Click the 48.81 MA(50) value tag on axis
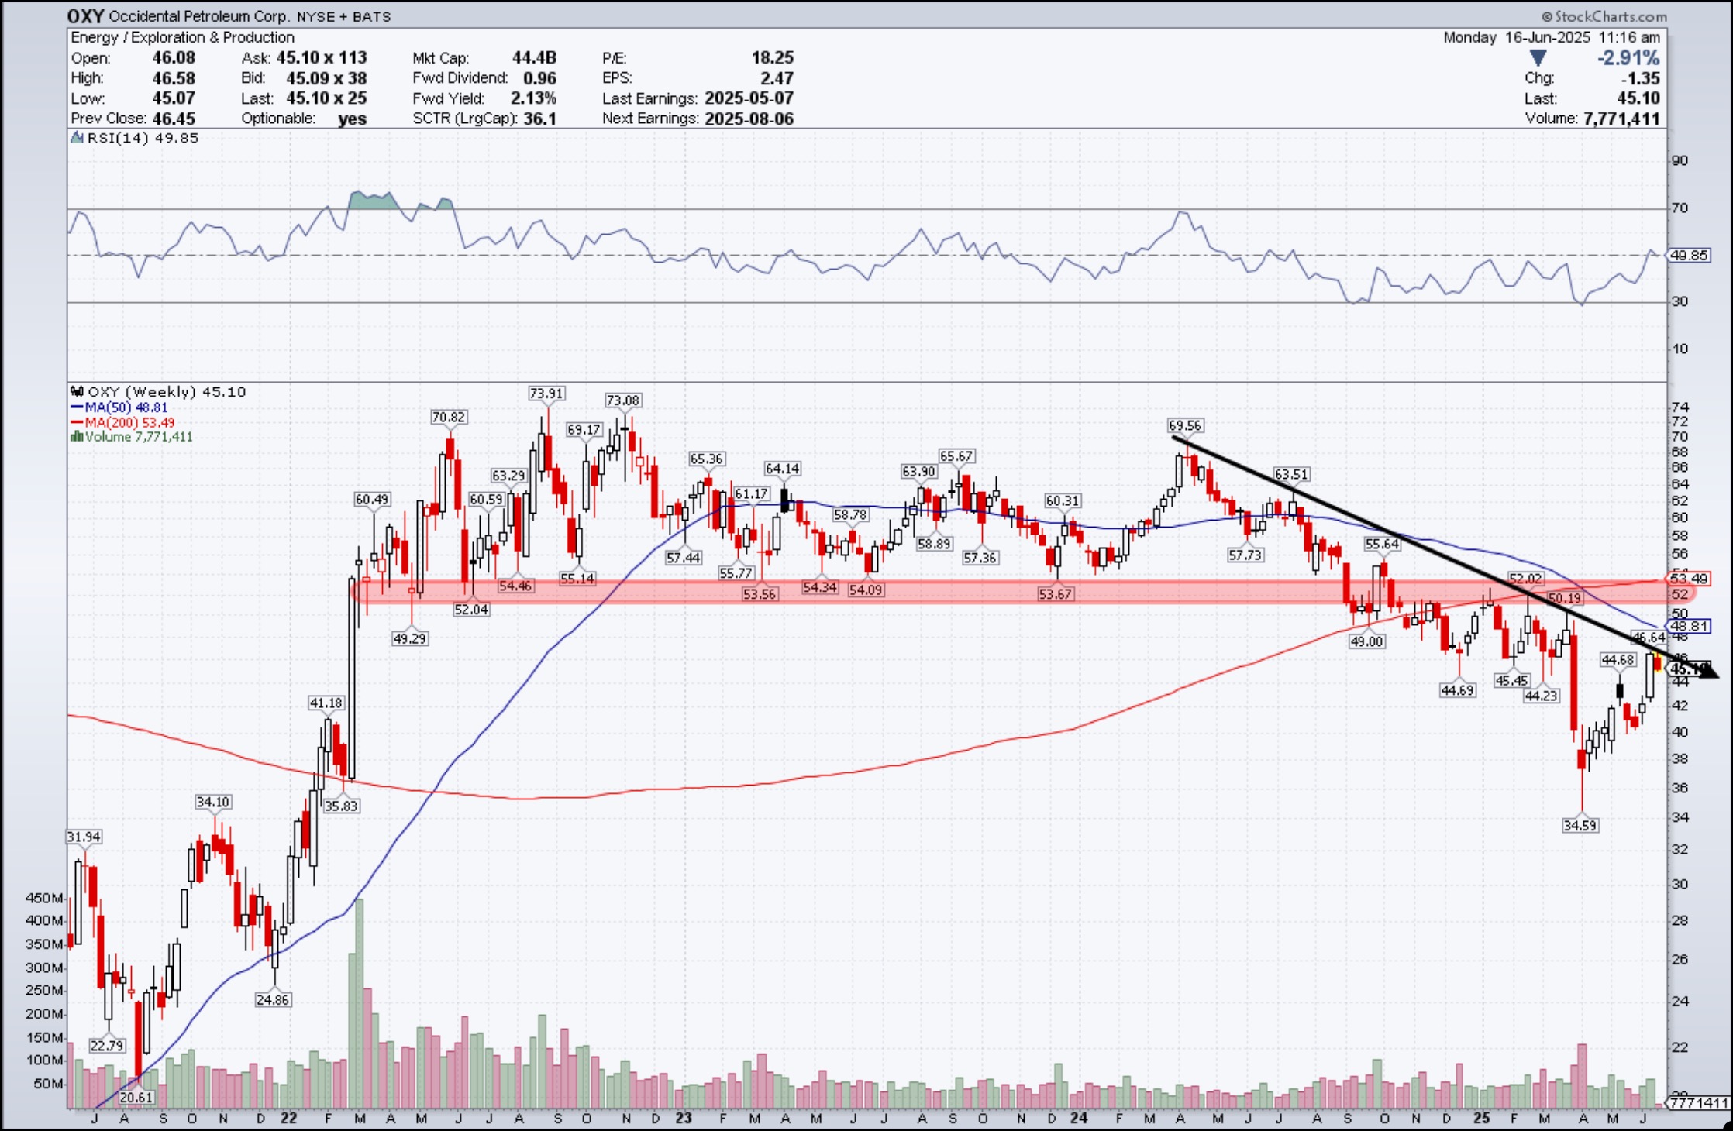Viewport: 1733px width, 1131px height. coord(1690,626)
